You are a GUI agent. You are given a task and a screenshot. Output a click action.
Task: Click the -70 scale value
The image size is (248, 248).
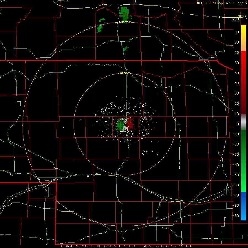(x=236, y=195)
